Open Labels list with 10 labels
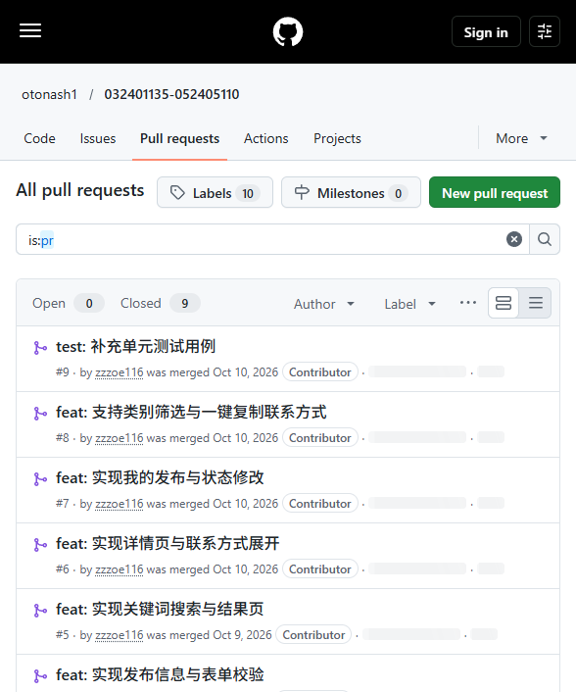Image resolution: width=576 pixels, height=692 pixels. point(215,192)
